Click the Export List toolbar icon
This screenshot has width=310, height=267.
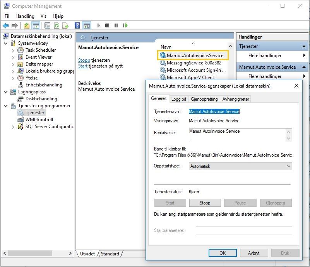(x=65, y=25)
